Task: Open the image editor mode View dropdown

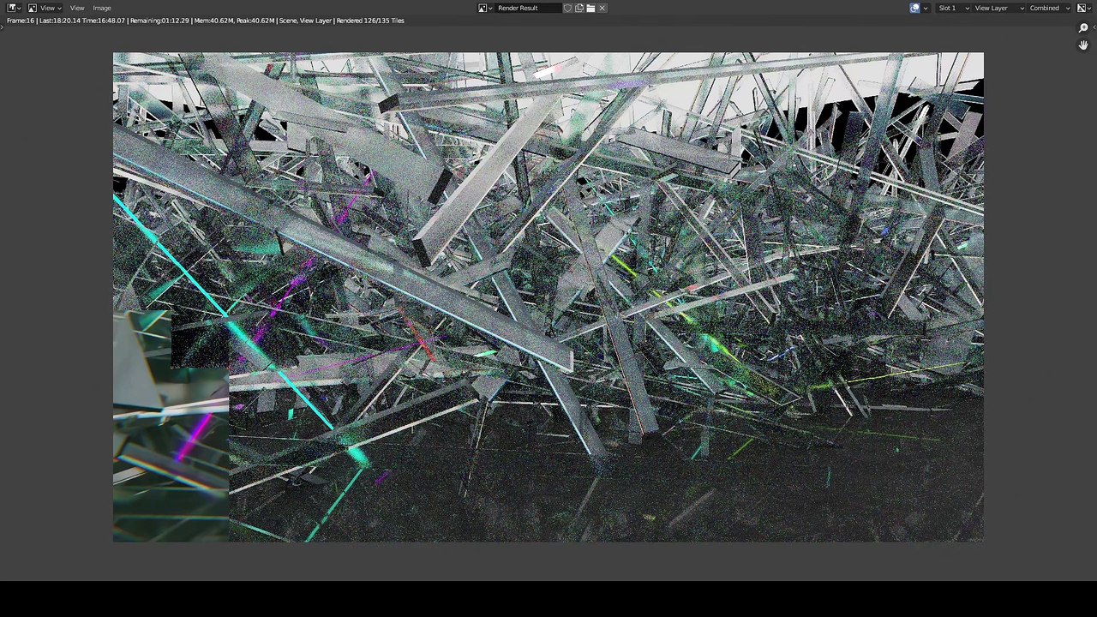Action: [46, 8]
